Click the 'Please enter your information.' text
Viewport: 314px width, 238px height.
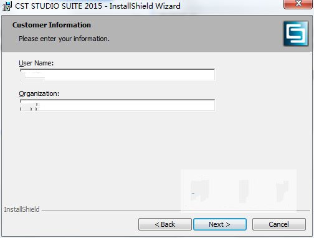[x=64, y=39]
